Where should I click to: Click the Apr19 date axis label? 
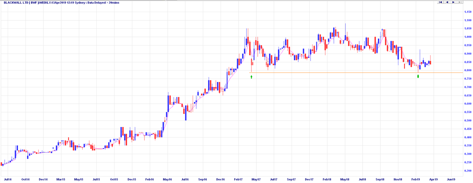click(433, 179)
